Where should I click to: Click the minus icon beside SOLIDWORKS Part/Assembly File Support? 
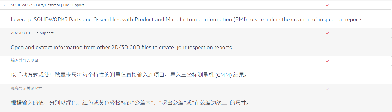click(5, 5)
